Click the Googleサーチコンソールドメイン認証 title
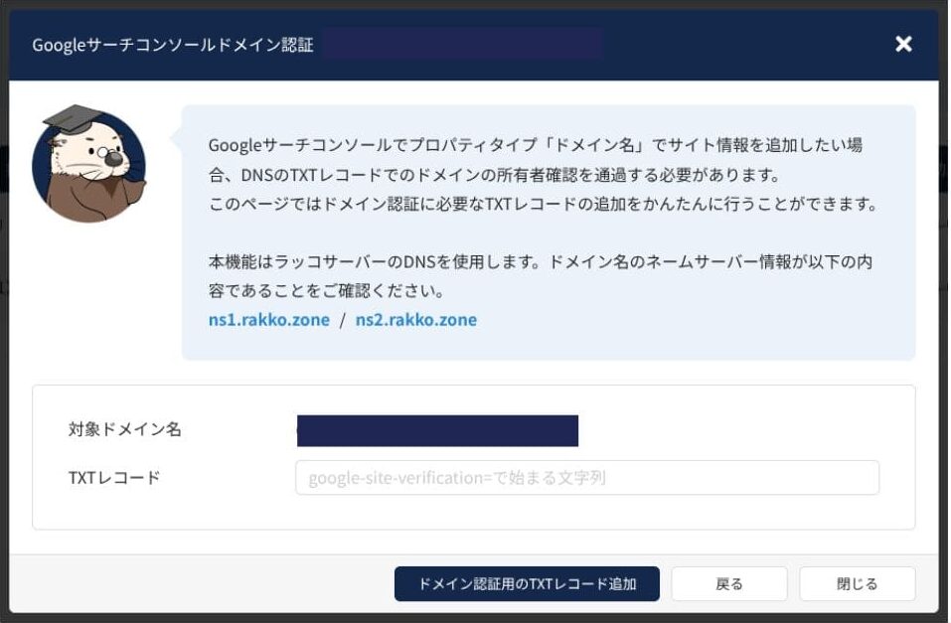 [172, 46]
